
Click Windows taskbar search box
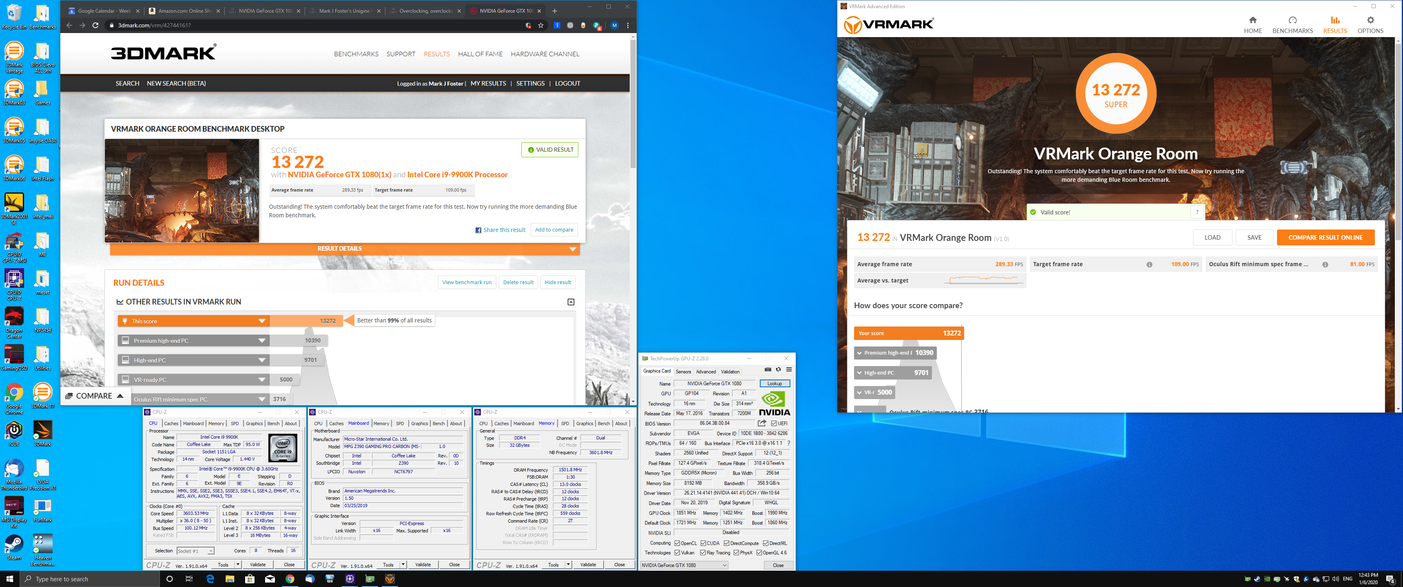point(89,579)
